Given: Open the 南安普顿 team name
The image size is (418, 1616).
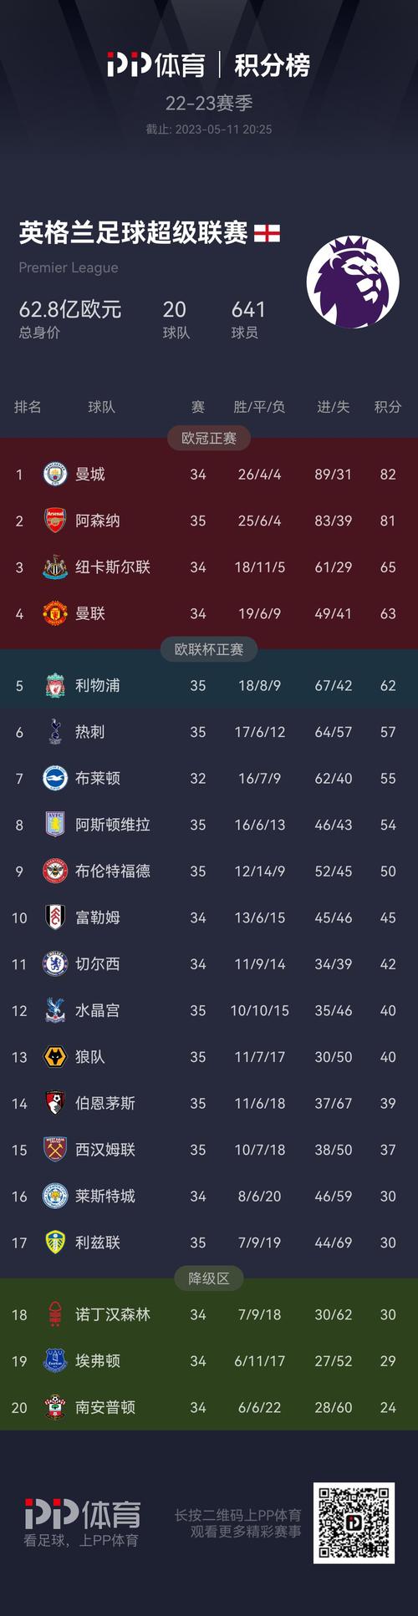Looking at the screenshot, I should (105, 1408).
